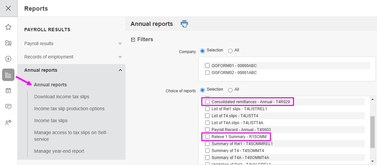Click the reports list vertical scrollbar
Screen dimensions: 377x165
point(372,132)
